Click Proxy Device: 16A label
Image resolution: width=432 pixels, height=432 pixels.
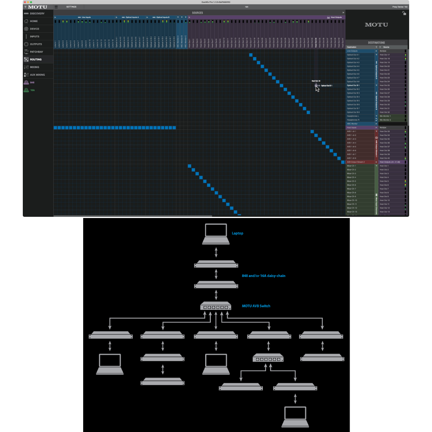click(400, 7)
